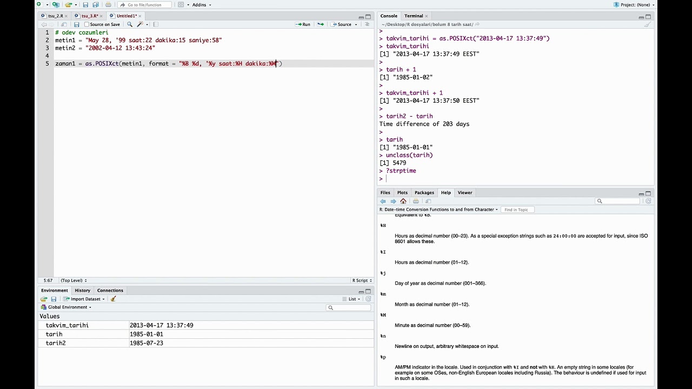Viewport: 692px width, 389px height.
Task: Click the Find/Replace magnifier icon
Action: pyautogui.click(x=130, y=24)
